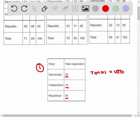Choose the lavender purple color swatch
Screen dimensions: 140x117
pyautogui.click(x=126, y=8)
